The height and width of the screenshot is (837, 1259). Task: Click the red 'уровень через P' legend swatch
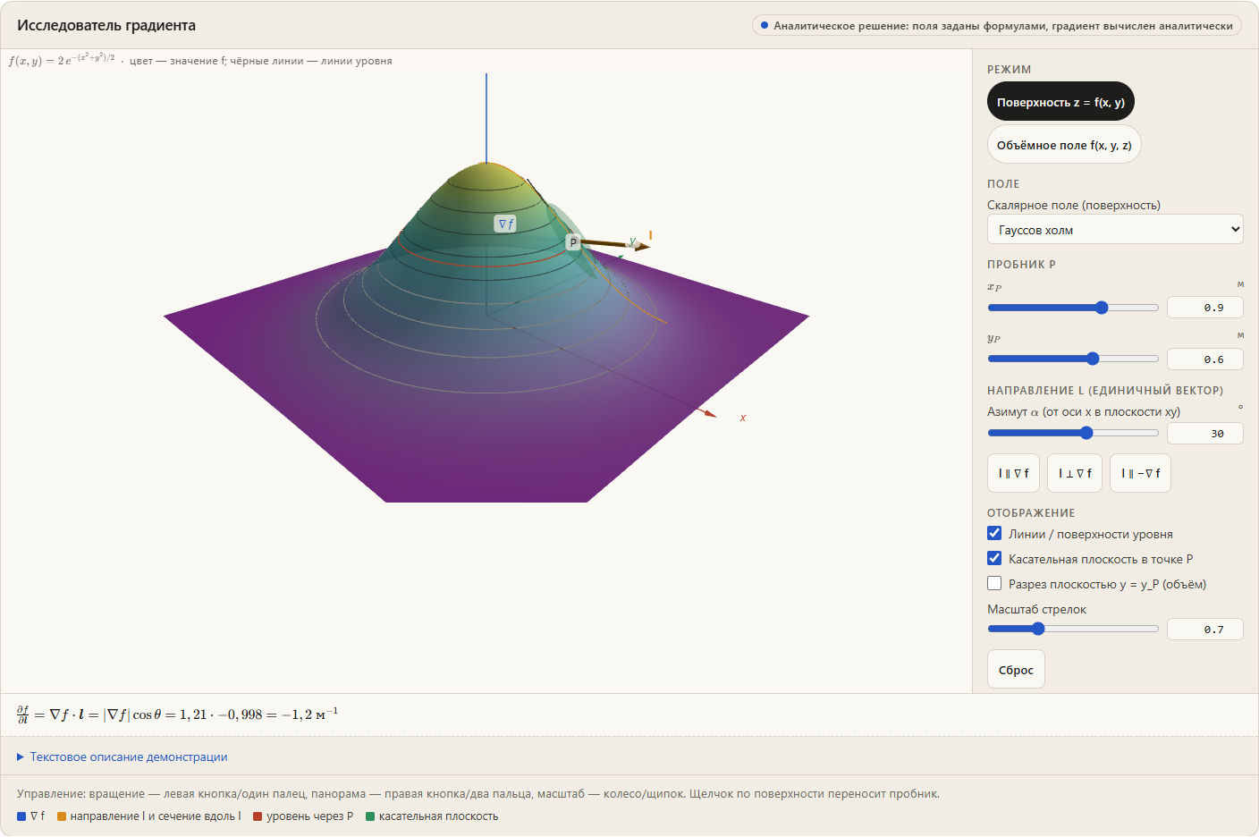[x=258, y=816]
